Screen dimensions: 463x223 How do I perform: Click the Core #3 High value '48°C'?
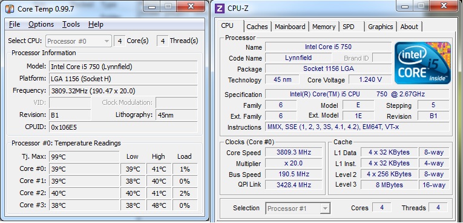point(159,205)
